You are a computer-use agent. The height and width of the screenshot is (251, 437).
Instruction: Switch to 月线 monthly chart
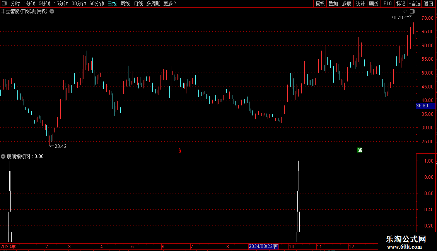(x=138, y=3)
